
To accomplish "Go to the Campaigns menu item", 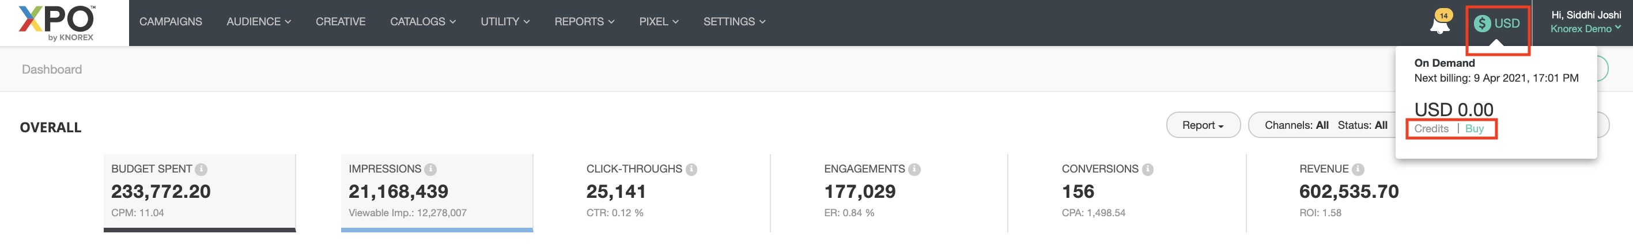I will 171,21.
